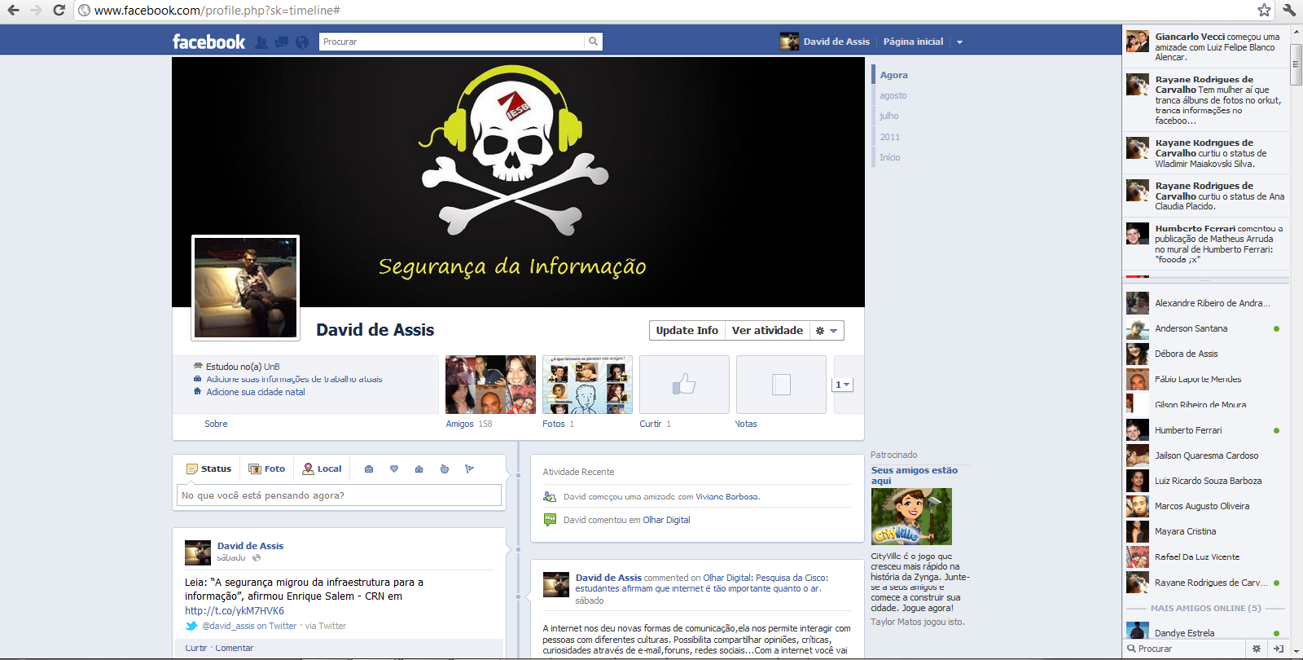Click the thumbs-up Curtir tile
1303x660 pixels.
[x=684, y=385]
